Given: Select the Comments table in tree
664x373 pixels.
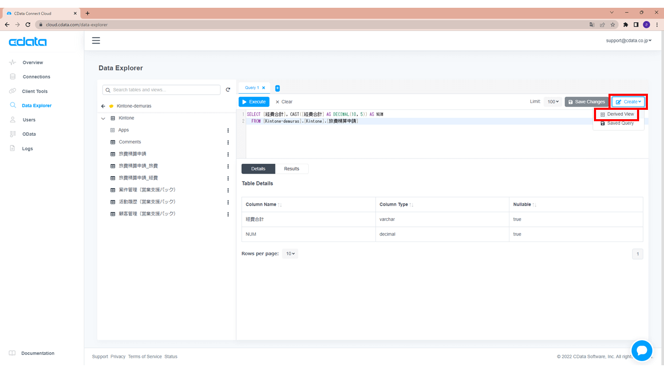Looking at the screenshot, I should pyautogui.click(x=130, y=142).
